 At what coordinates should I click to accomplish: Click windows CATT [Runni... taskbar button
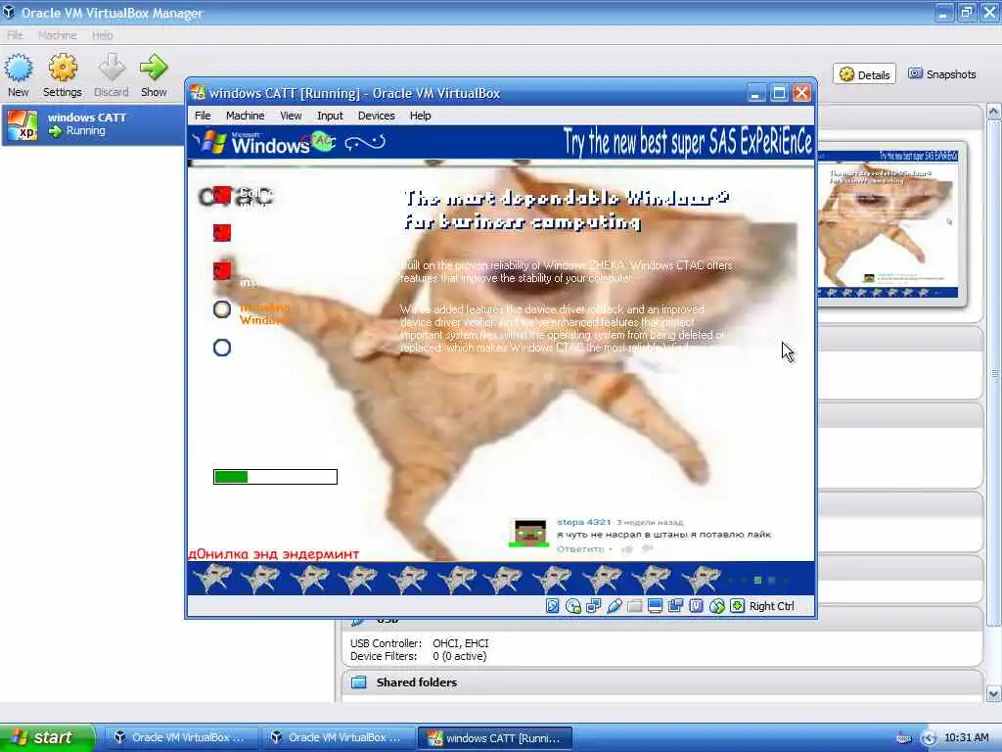[495, 738]
